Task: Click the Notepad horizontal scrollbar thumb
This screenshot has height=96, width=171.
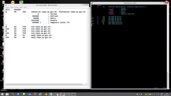Action: pos(44,84)
